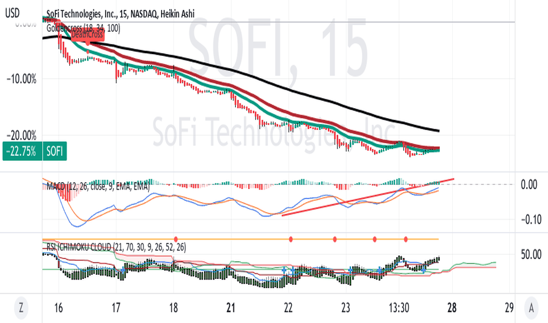Click the Z timezone button
The width and height of the screenshot is (548, 323).
pyautogui.click(x=21, y=308)
